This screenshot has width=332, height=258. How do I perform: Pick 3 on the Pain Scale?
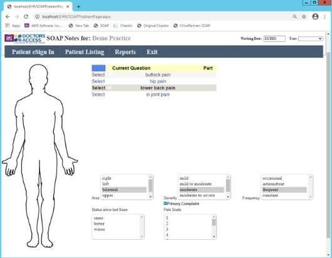(188, 229)
